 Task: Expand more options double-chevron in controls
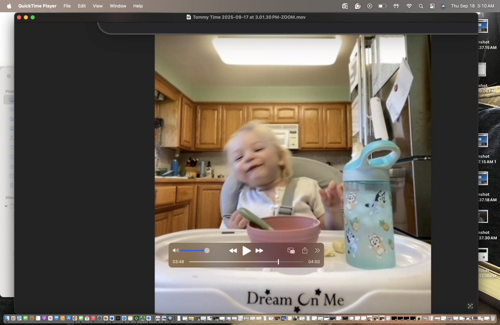coord(317,251)
